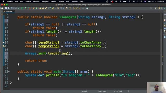The image size is (166, 93).
Task: Click the Save All toolbar icon
Action: coord(8,8)
